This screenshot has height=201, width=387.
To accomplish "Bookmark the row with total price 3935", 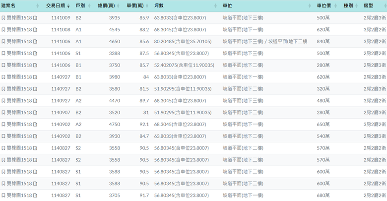I will pyautogui.click(x=3, y=18).
